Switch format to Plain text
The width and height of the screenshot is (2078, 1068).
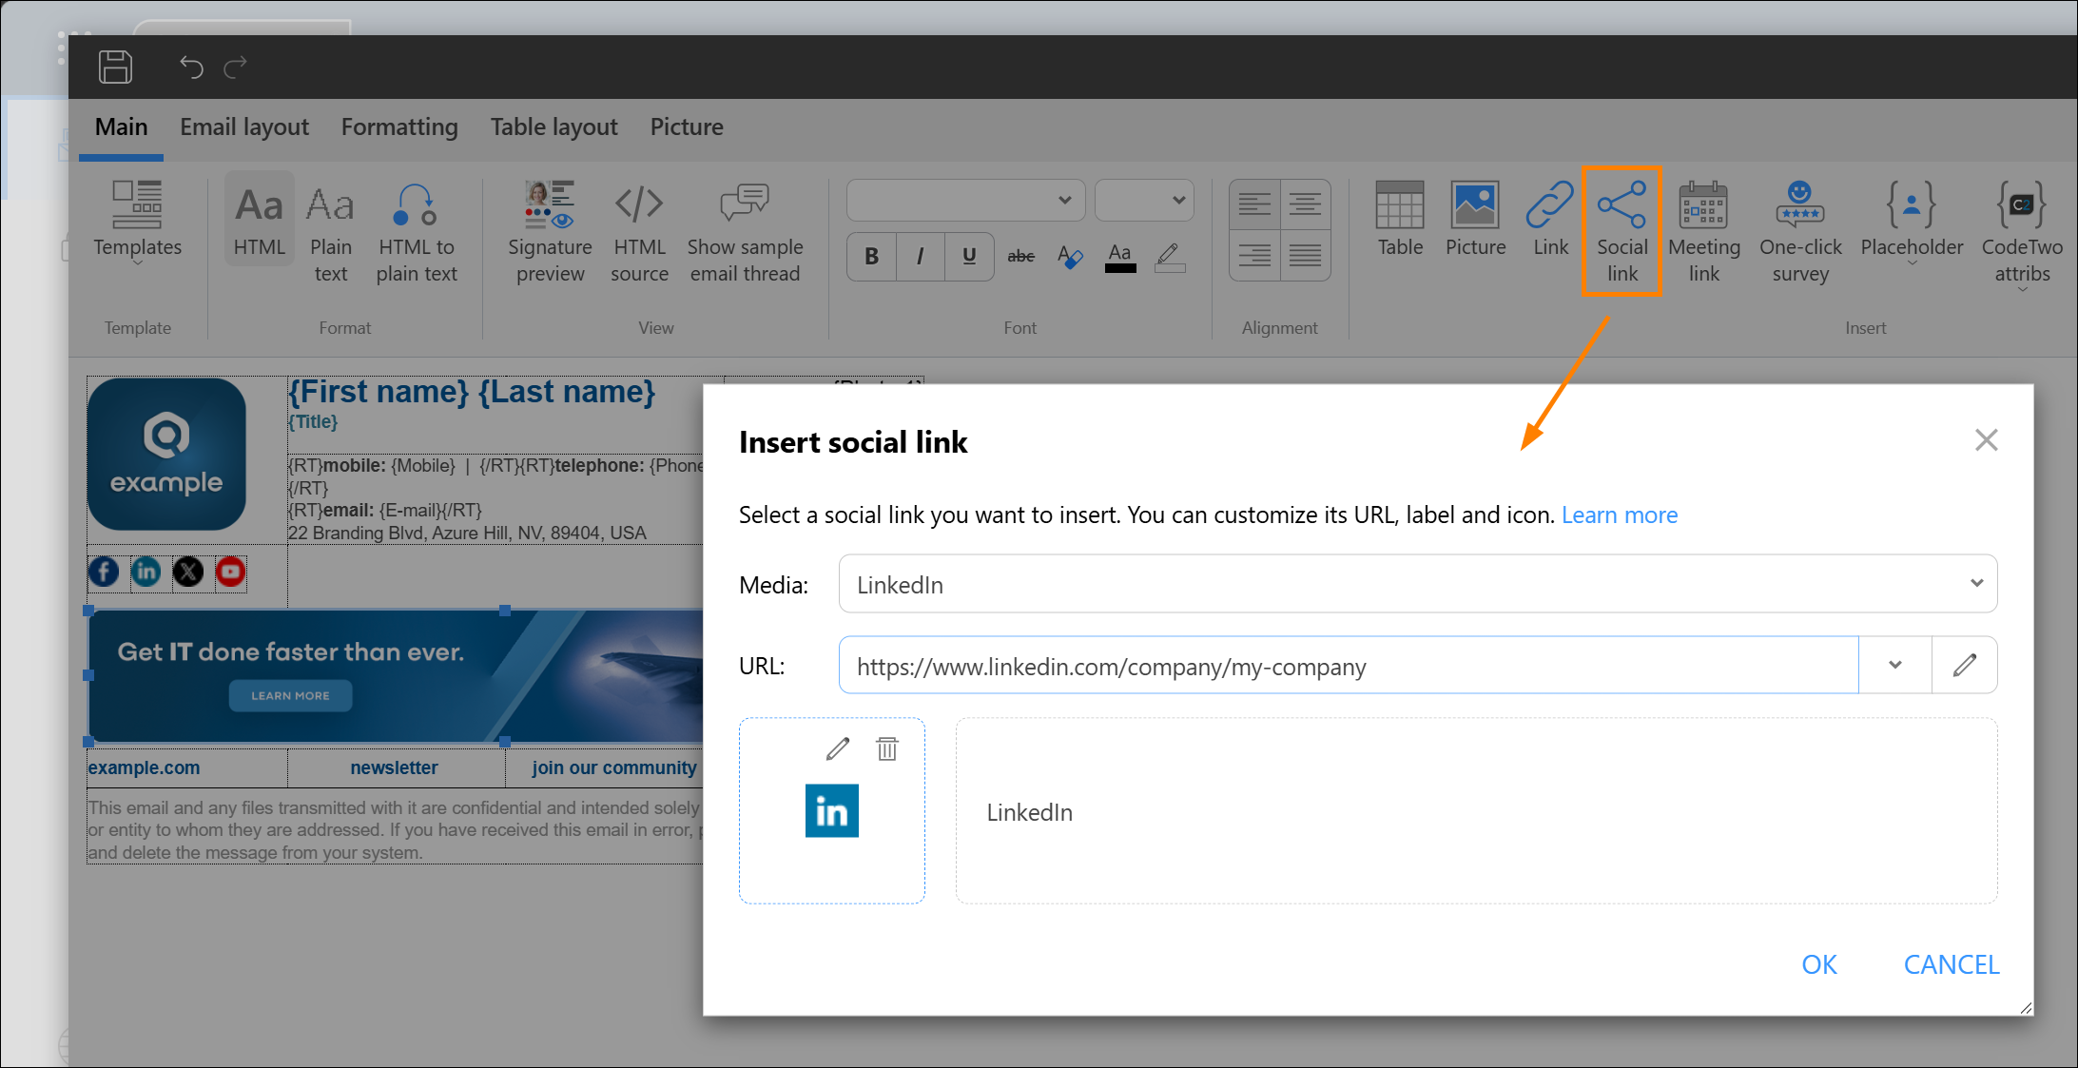[330, 233]
